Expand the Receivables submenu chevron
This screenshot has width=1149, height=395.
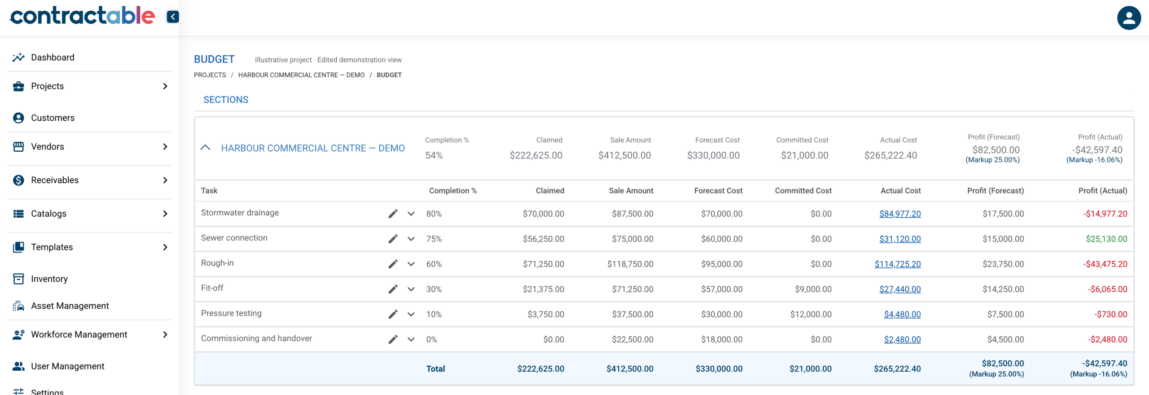coord(165,180)
